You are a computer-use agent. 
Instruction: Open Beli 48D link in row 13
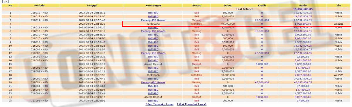point(153,57)
